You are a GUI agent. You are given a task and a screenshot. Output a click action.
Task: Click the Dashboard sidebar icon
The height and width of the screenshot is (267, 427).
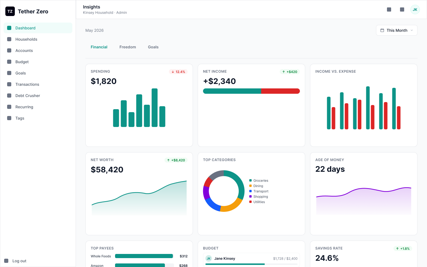tap(9, 28)
